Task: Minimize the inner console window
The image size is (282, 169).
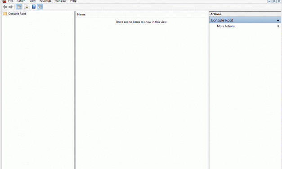Action: (269, 1)
